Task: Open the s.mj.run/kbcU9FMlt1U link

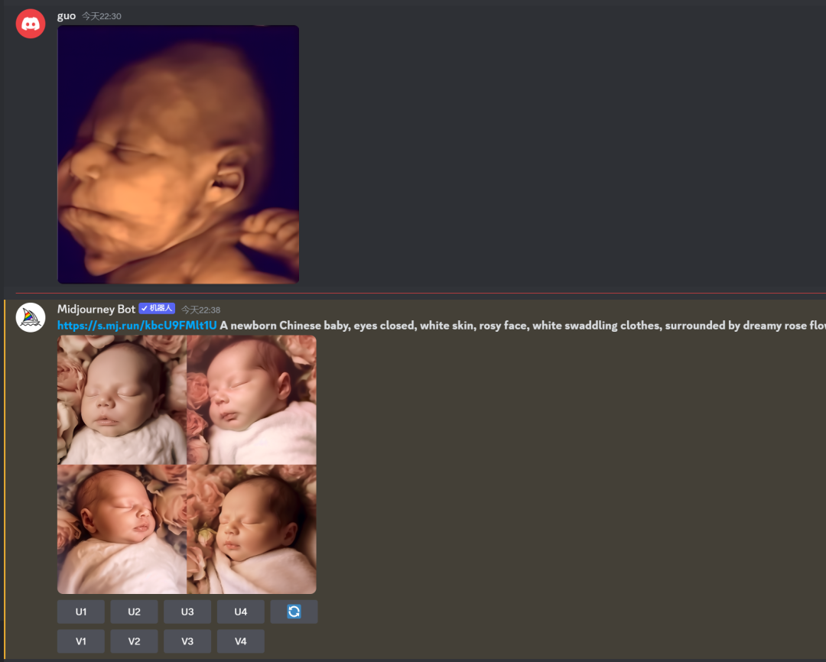Action: coord(137,326)
